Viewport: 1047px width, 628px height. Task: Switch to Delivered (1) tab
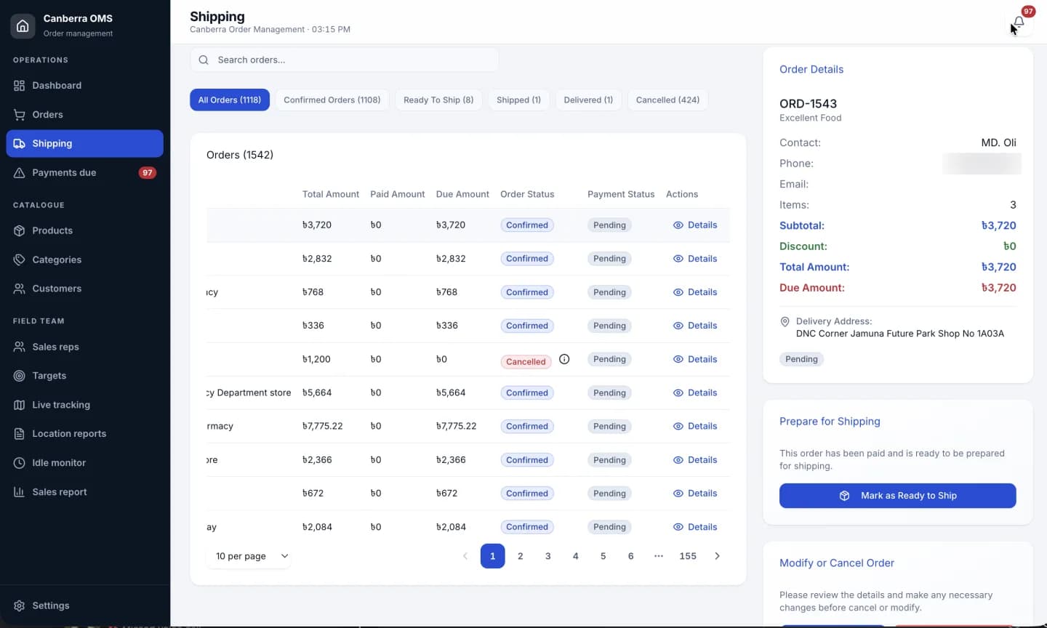588,100
